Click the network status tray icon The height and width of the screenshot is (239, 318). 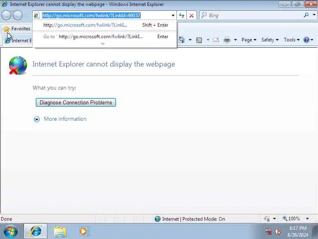269,232
